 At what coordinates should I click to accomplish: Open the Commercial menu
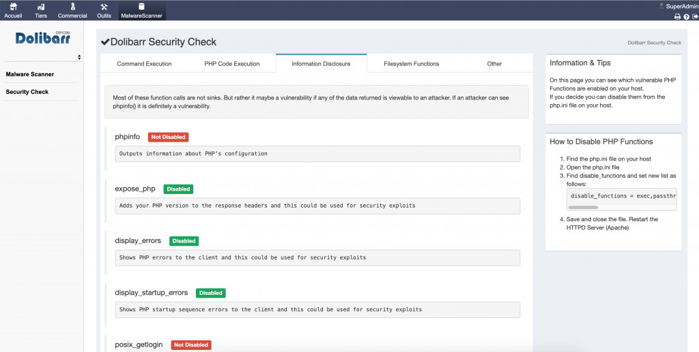tap(72, 11)
